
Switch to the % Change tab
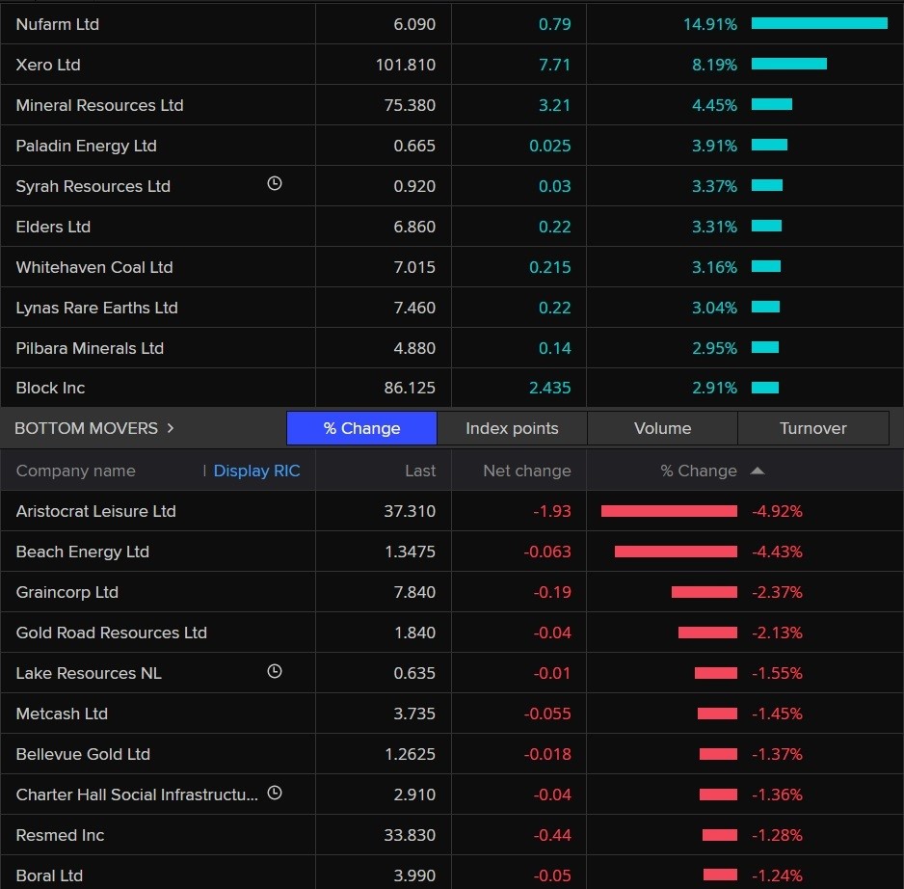[361, 428]
